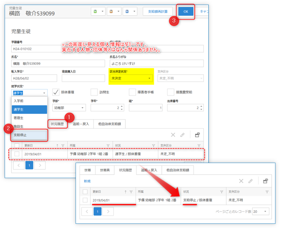Viewport: 285px width, 233px height.
Task: Switch to the 状況履歴 tab in main dialog
Action: [x=57, y=124]
